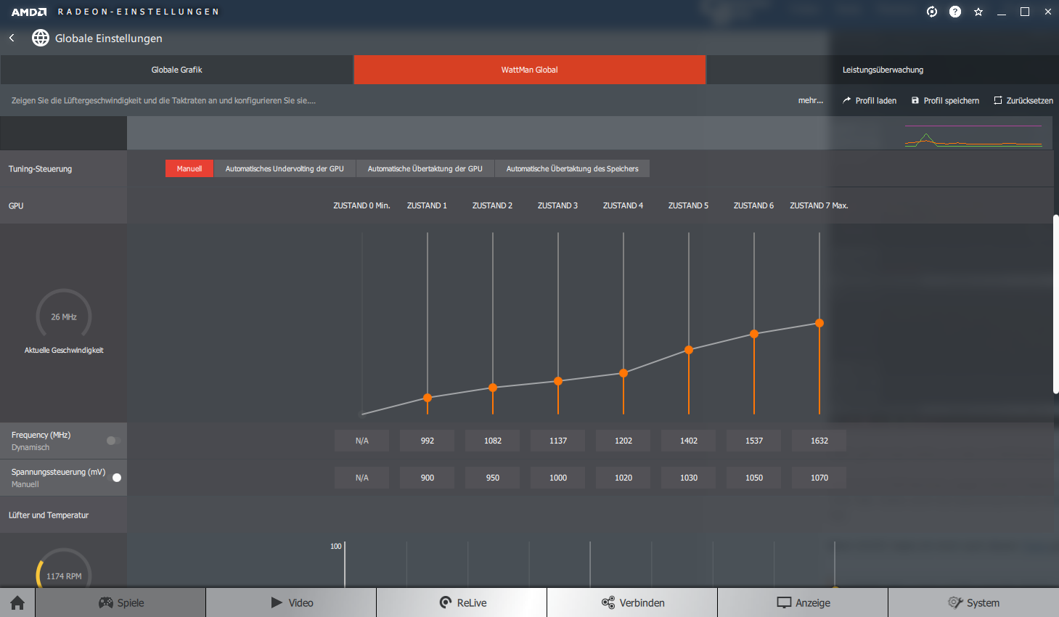Click the N/A voltage field for Zustand 0
Viewport: 1059px width, 617px height.
(362, 478)
